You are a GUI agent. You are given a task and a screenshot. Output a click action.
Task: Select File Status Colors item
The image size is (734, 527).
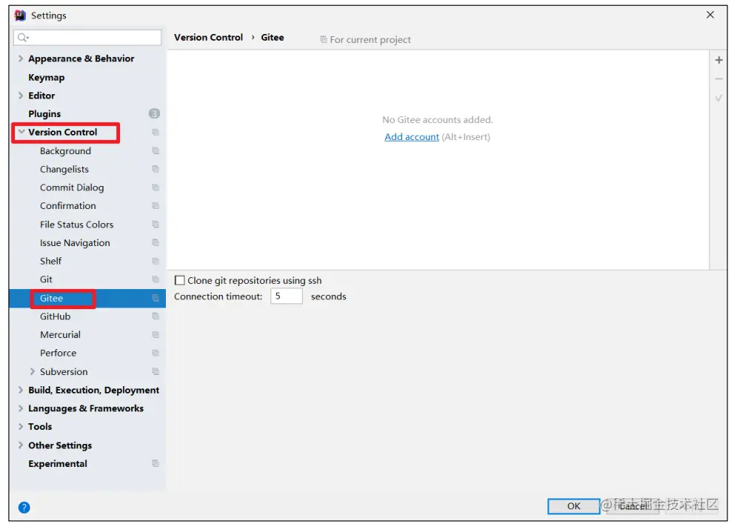click(x=77, y=225)
